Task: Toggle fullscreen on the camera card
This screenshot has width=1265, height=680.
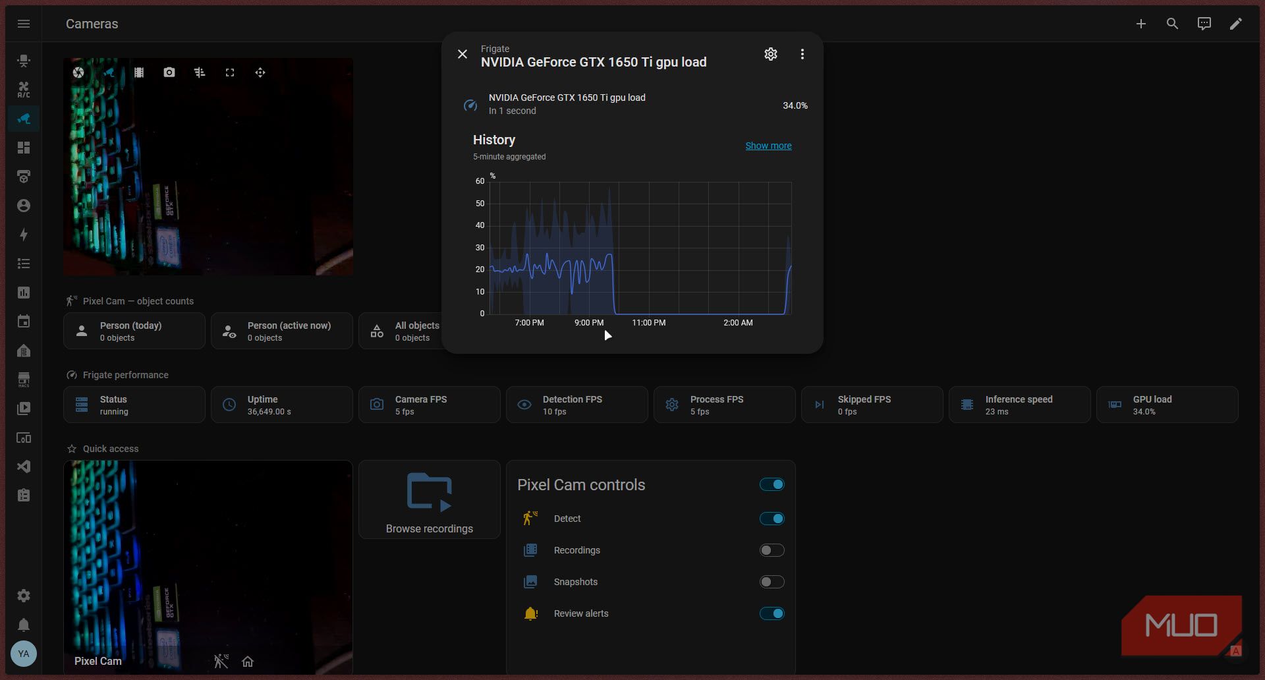Action: click(x=230, y=72)
